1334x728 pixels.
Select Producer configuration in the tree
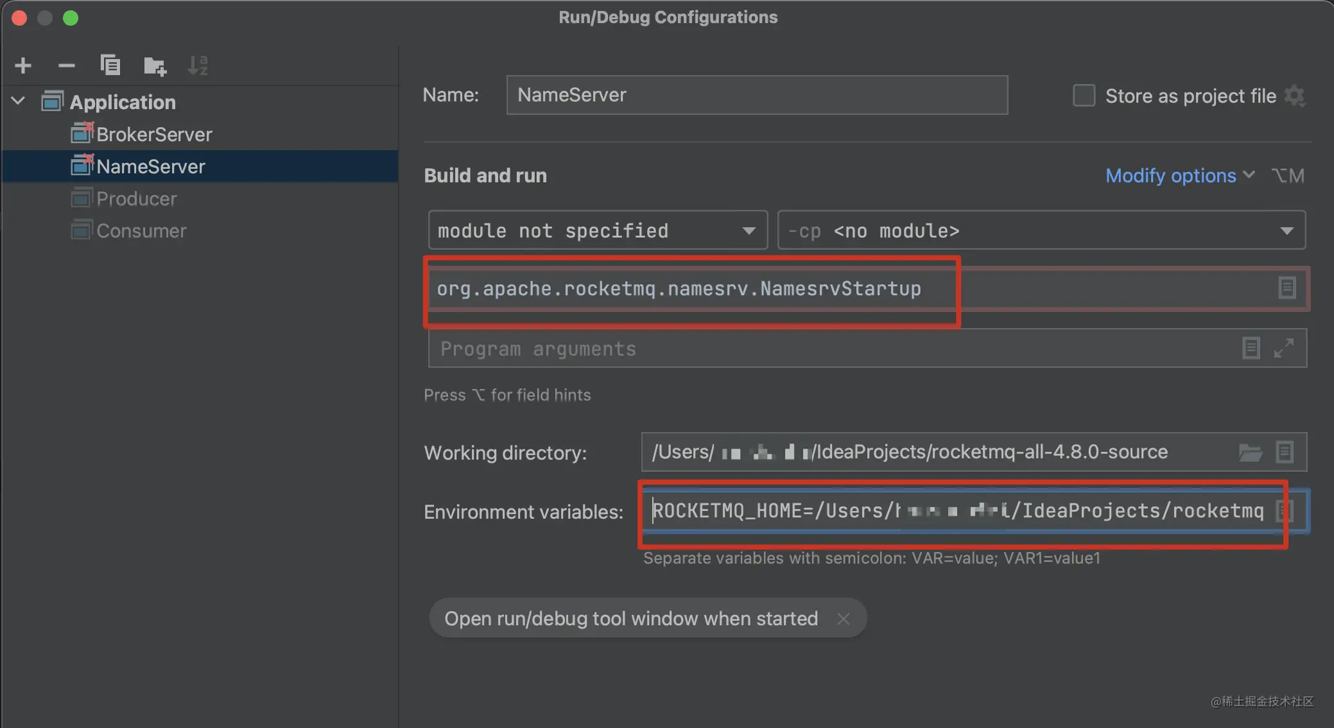point(136,198)
